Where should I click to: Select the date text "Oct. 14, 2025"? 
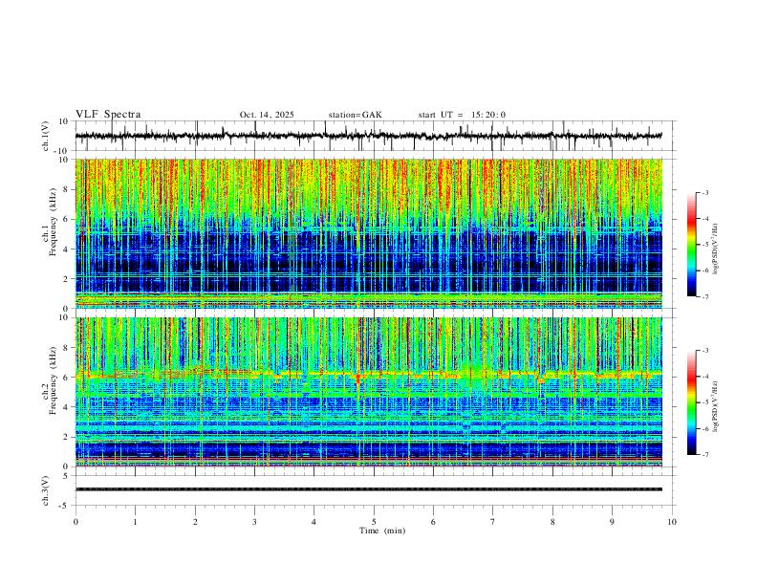click(x=267, y=115)
